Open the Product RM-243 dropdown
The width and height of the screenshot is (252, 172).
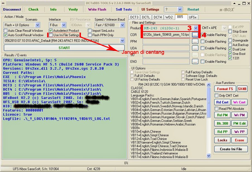195,28
